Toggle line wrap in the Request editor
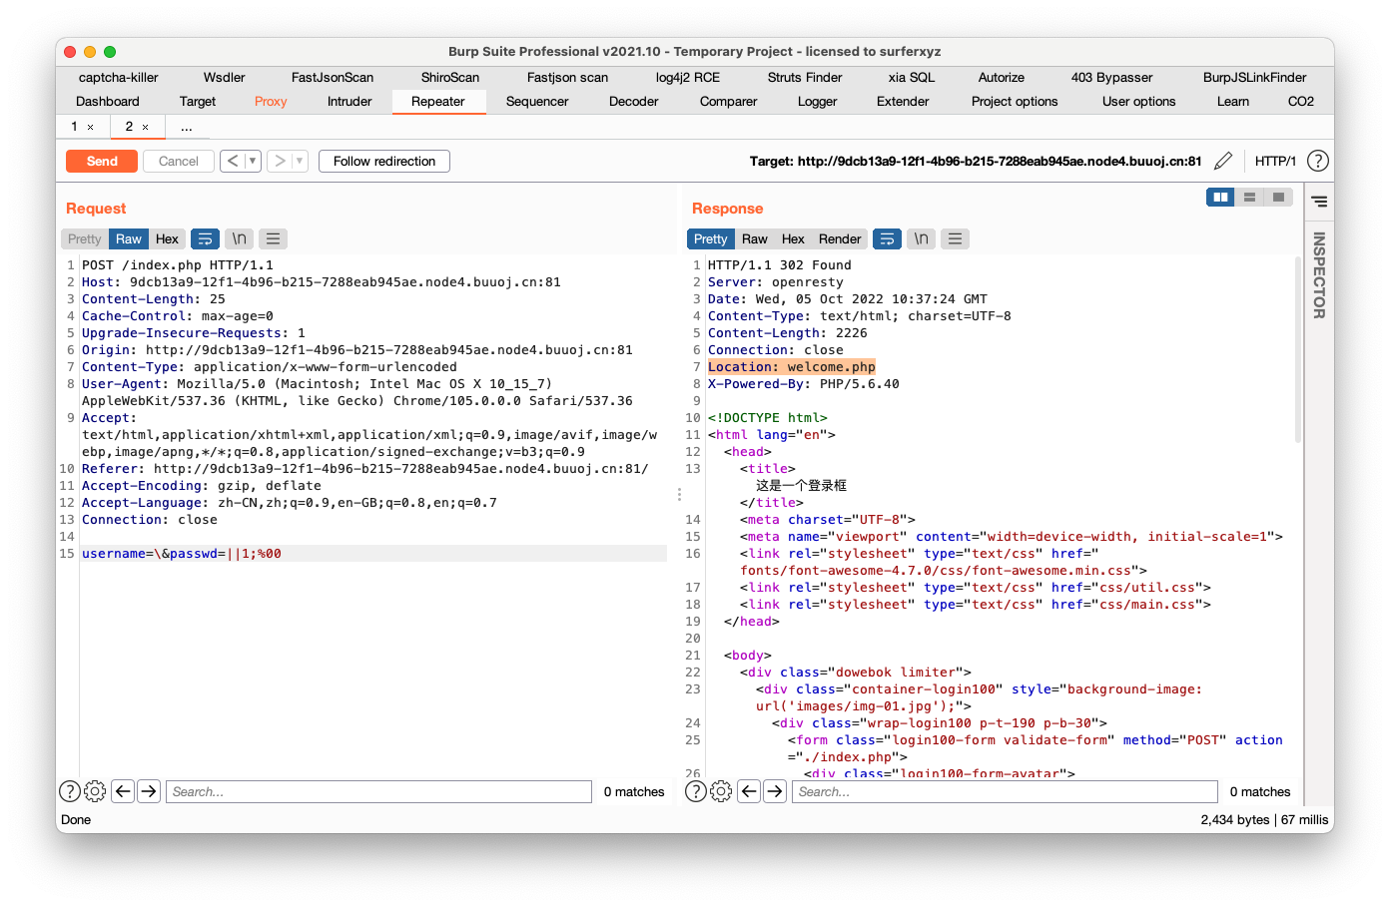1390x907 pixels. click(205, 238)
